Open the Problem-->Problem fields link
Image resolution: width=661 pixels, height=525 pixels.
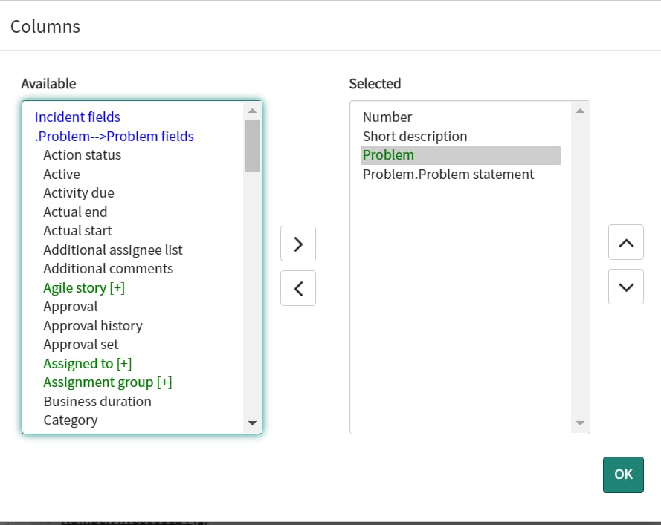pyautogui.click(x=114, y=136)
